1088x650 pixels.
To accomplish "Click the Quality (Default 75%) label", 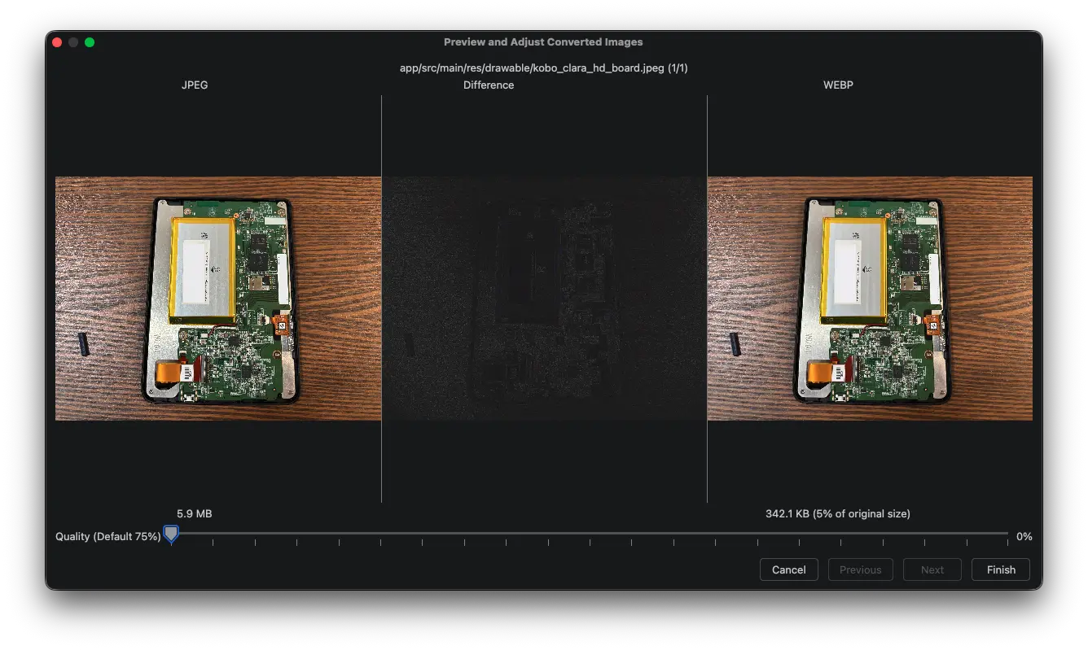I will (x=107, y=537).
